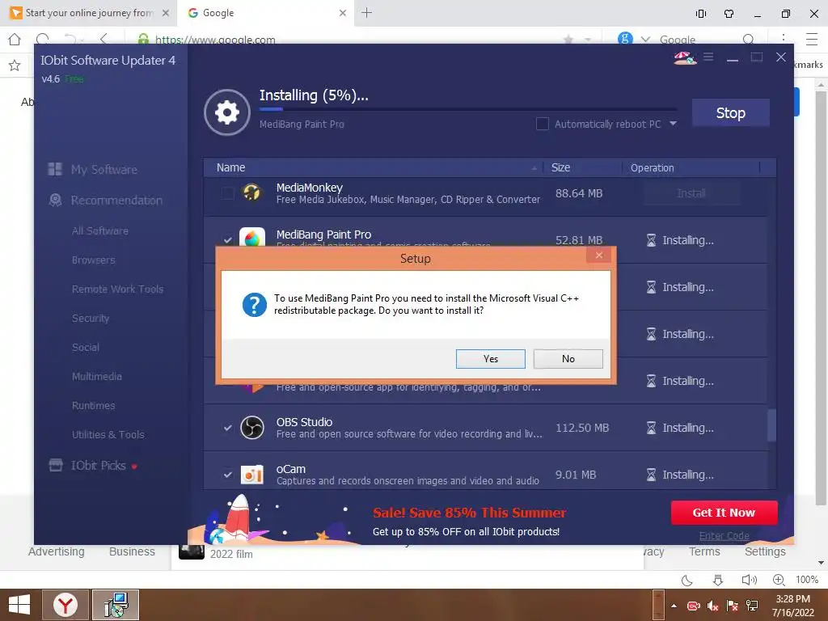
Task: Click the software list vertical scrollbar
Action: 771,425
